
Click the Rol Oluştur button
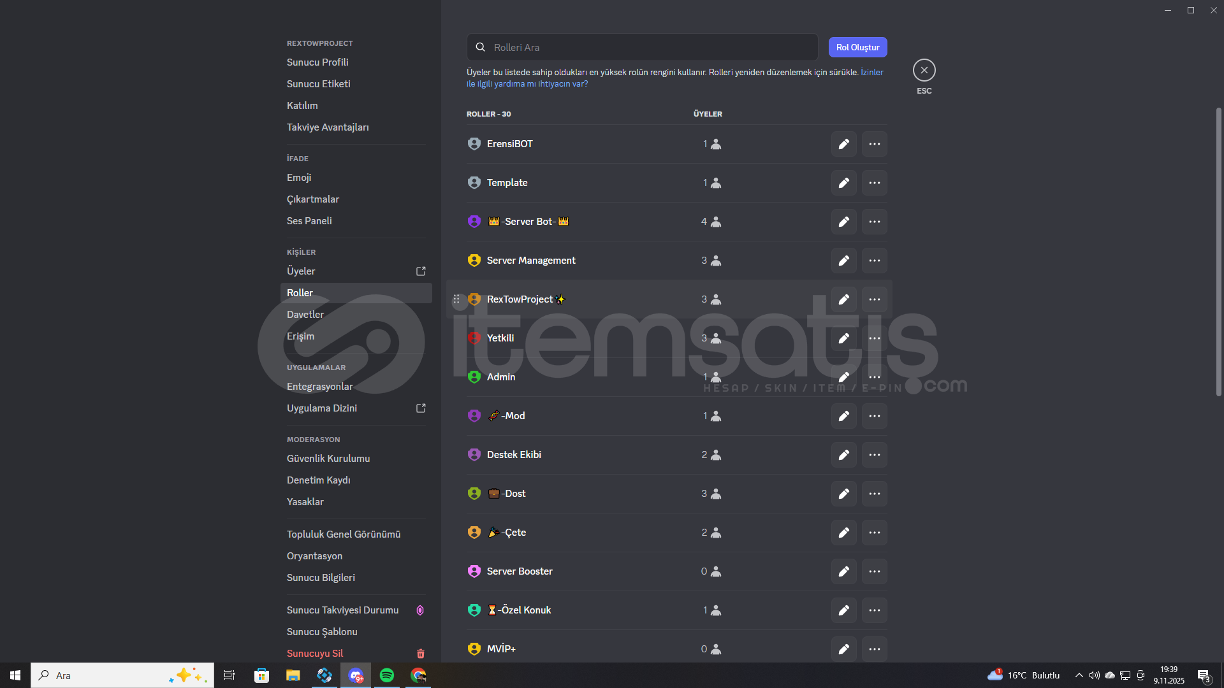pyautogui.click(x=857, y=47)
